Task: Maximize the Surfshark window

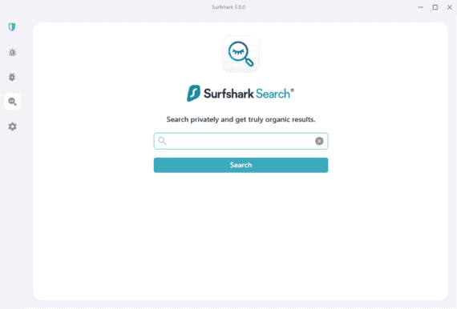Action: click(435, 7)
